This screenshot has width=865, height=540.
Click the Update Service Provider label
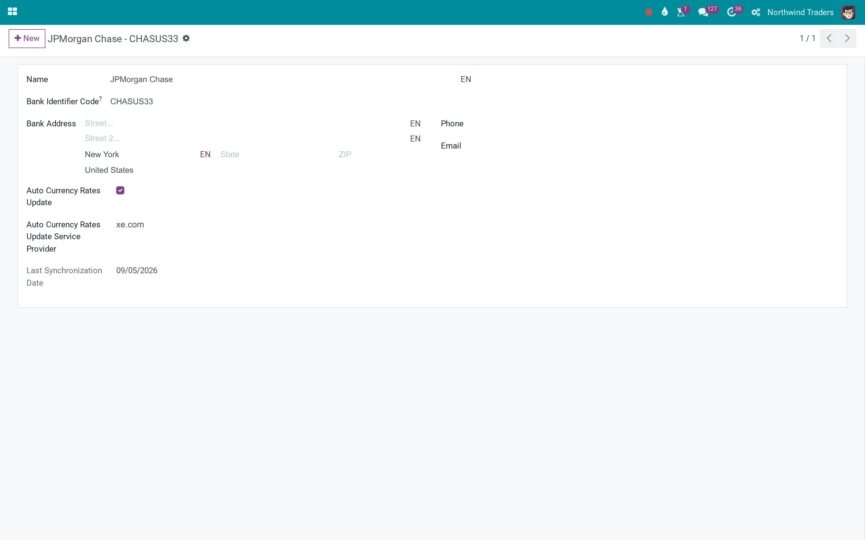pos(63,237)
